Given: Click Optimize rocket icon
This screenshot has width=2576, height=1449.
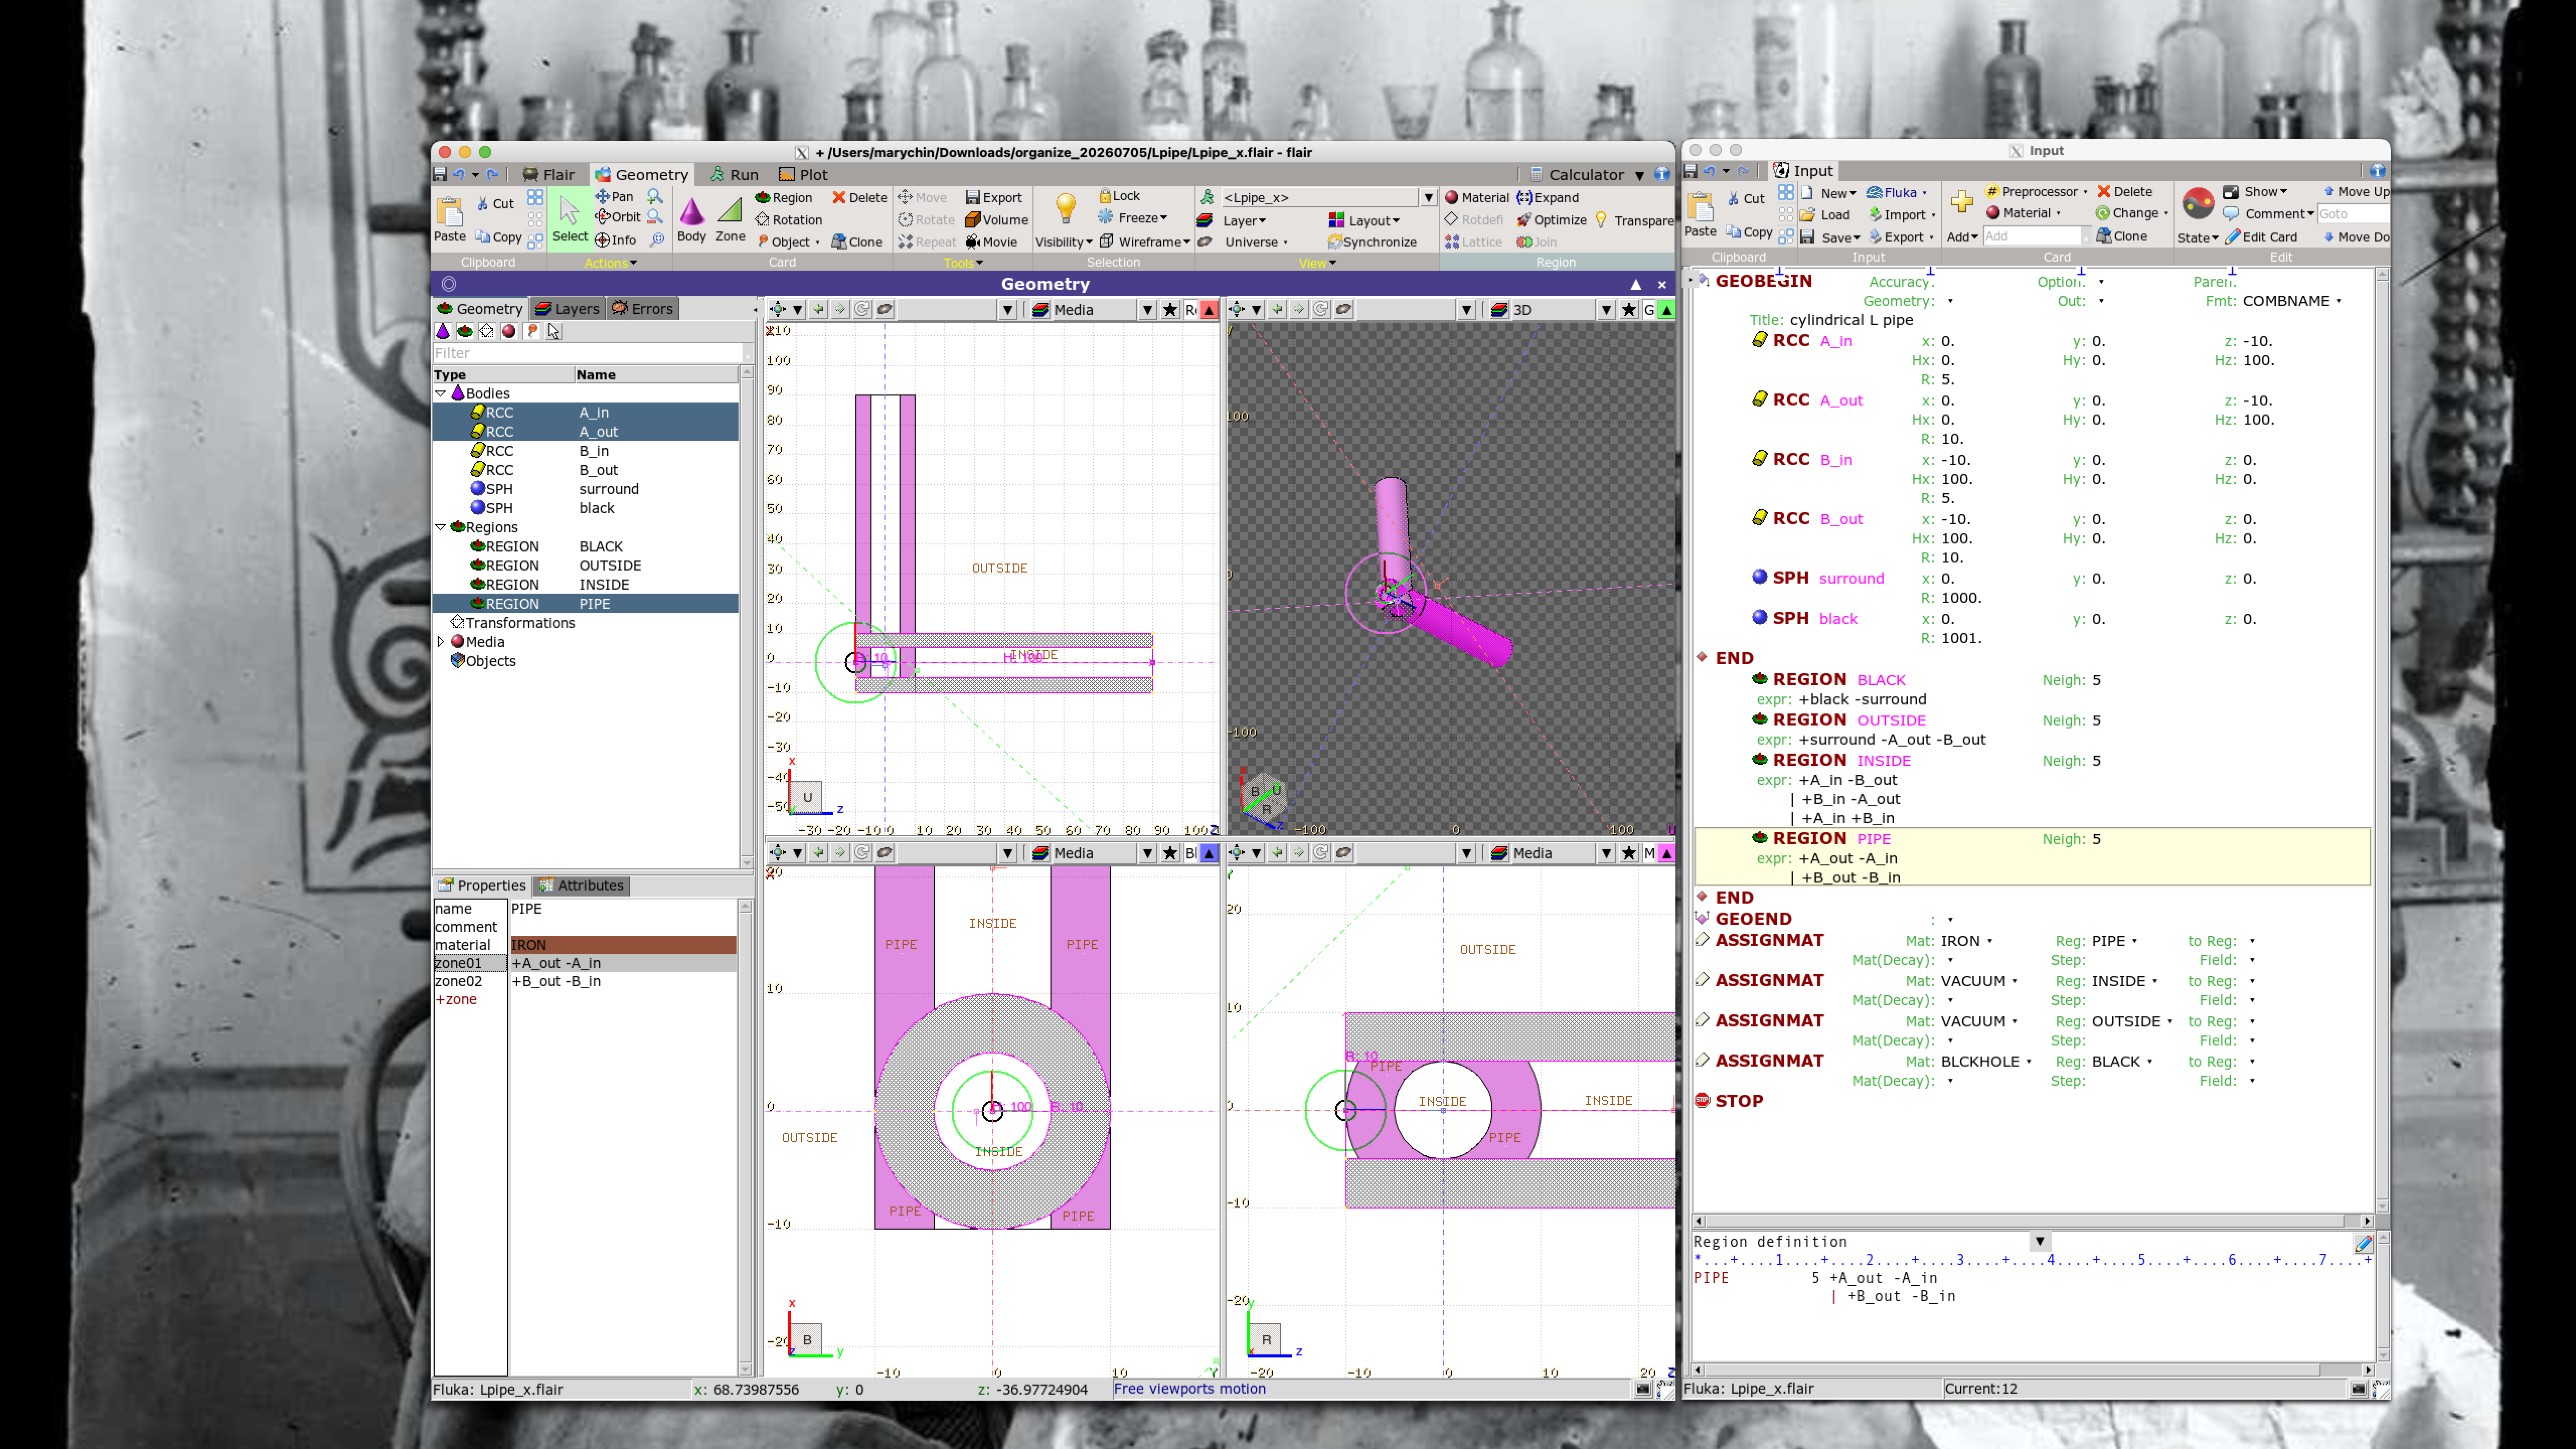Looking at the screenshot, I should [x=1551, y=219].
